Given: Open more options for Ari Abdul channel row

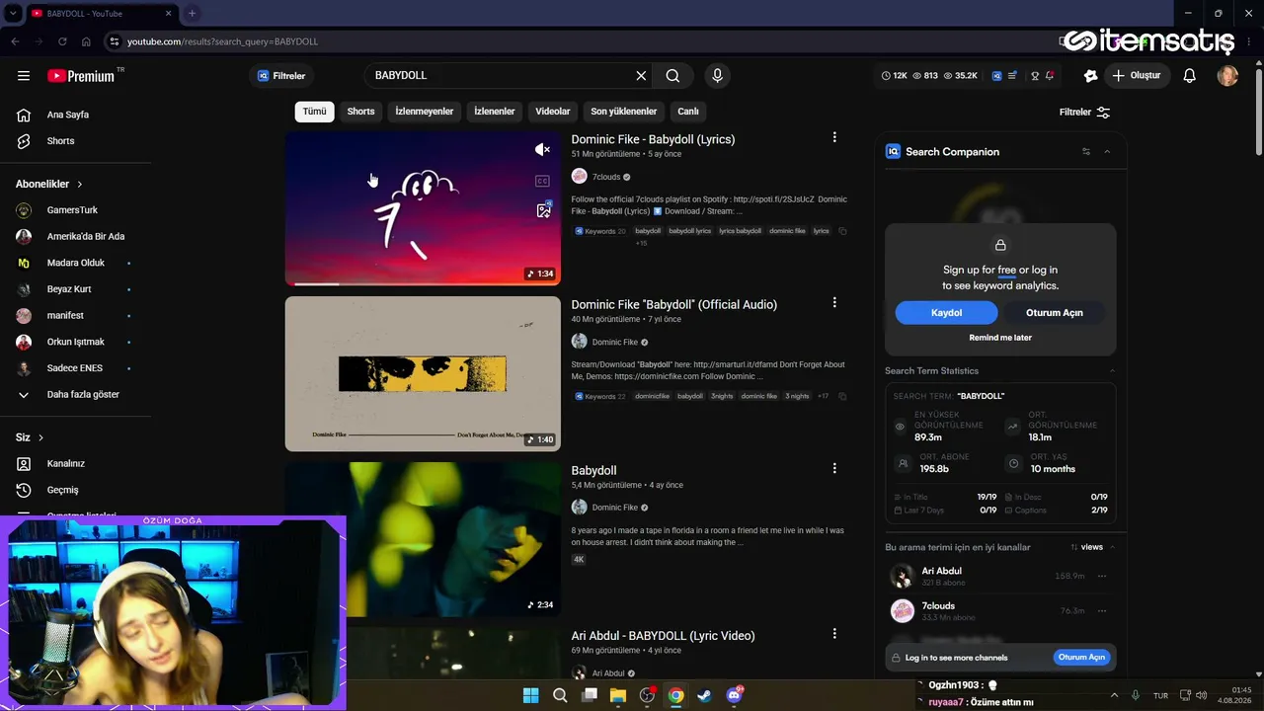Looking at the screenshot, I should click(1102, 576).
